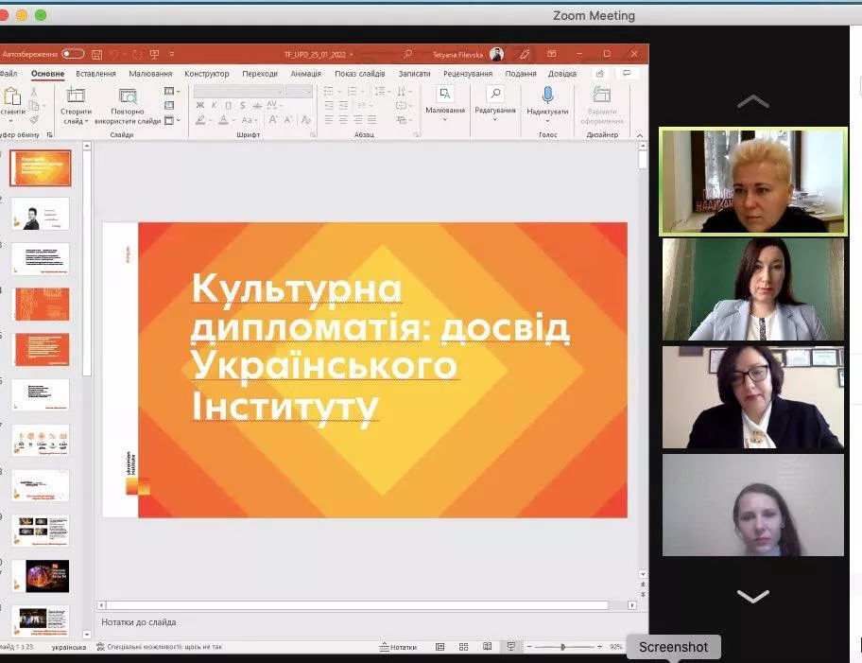Screen dimensions: 862x663
Task: Open the Показ слайдів ribbon tab
Action: (x=360, y=73)
